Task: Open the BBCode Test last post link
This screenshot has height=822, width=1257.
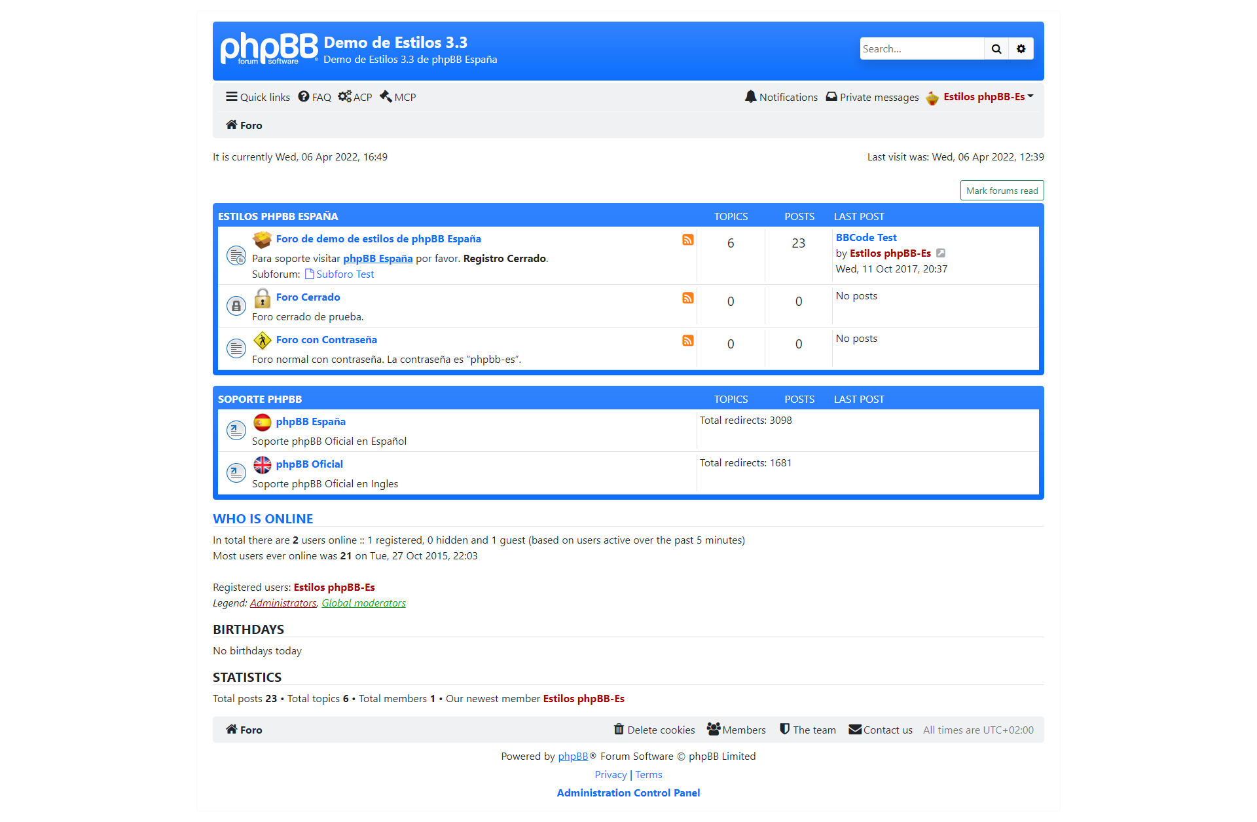Action: coord(865,238)
